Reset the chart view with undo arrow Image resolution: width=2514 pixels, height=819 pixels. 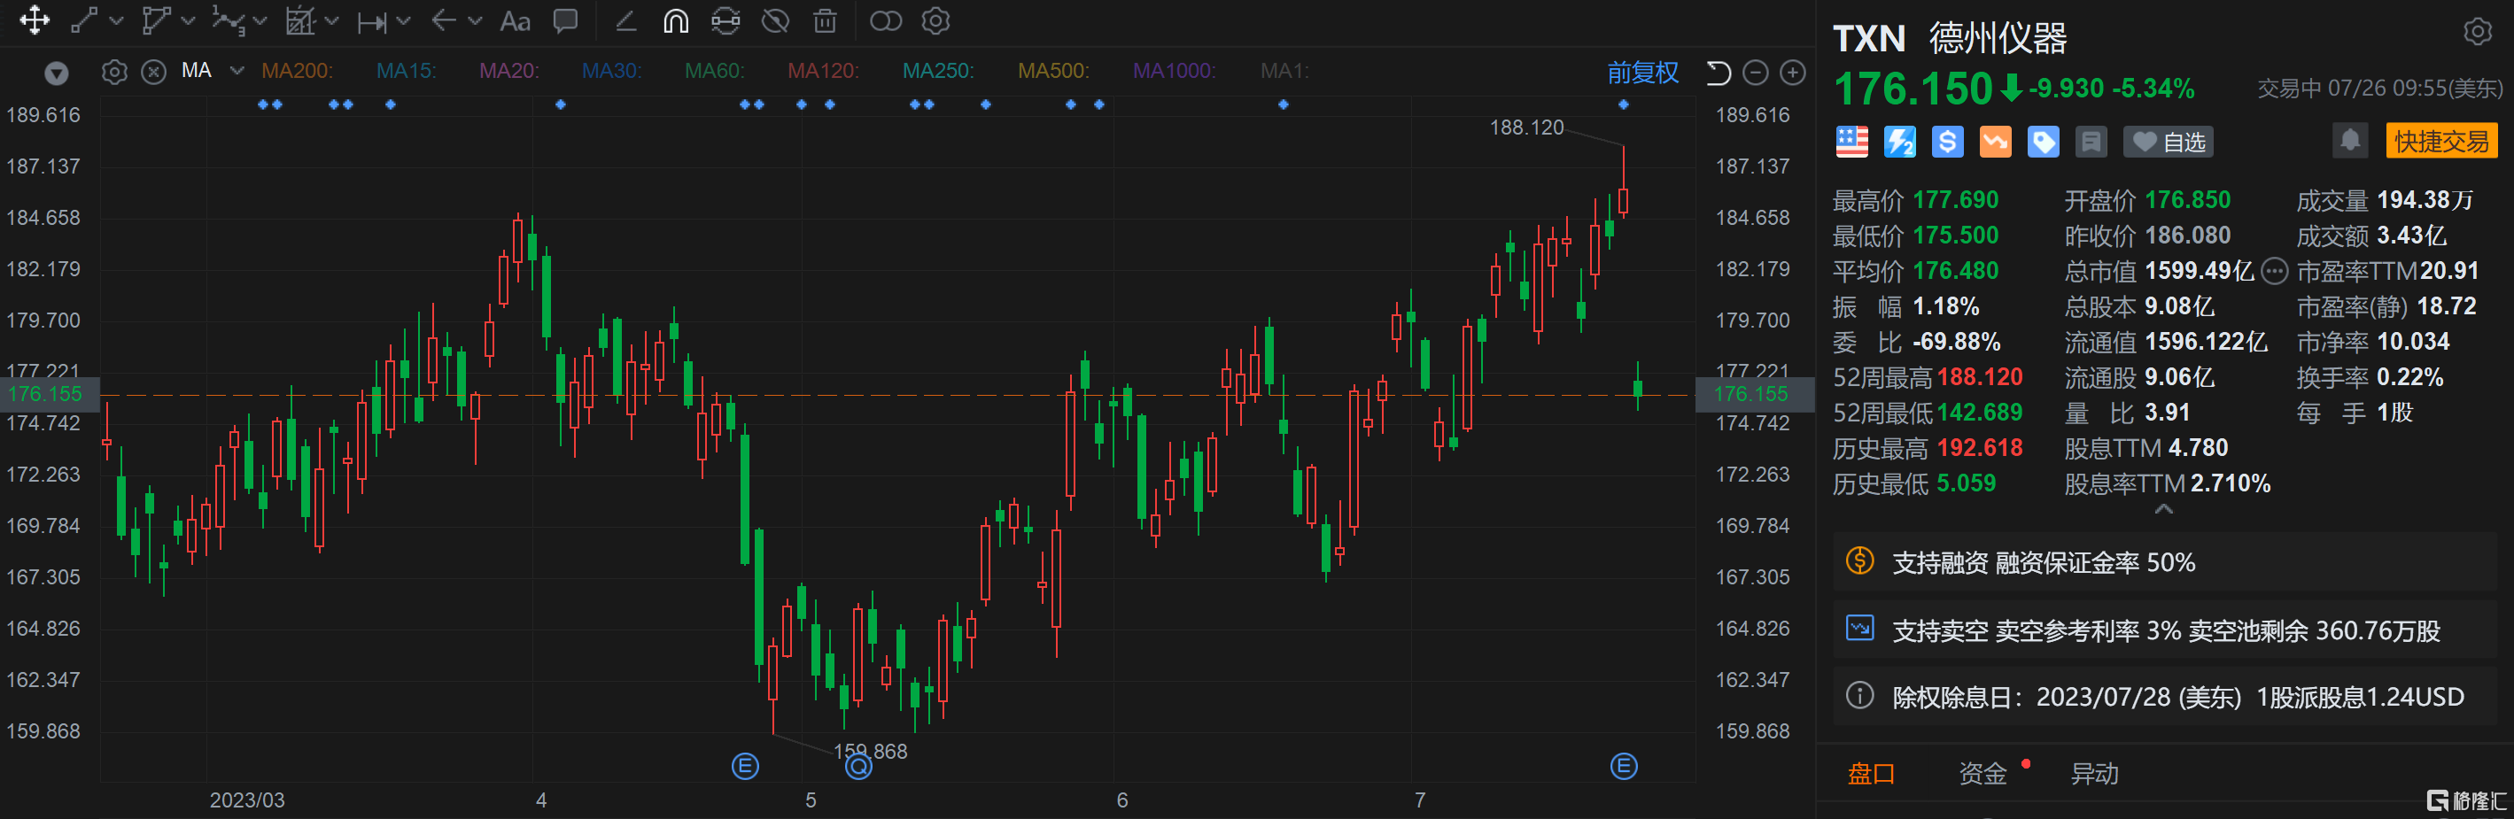1718,72
